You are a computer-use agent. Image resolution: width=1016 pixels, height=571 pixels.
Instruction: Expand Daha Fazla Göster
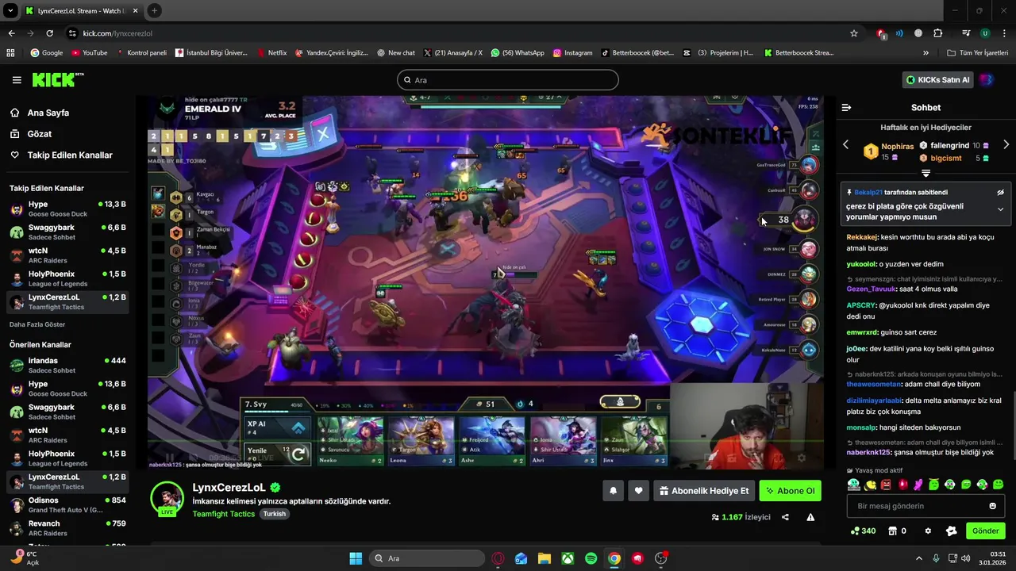(37, 324)
